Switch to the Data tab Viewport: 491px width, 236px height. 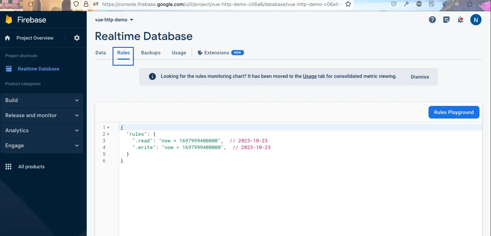(x=100, y=53)
